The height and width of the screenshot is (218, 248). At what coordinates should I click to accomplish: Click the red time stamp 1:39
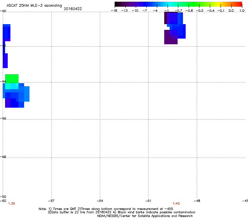pyautogui.click(x=11, y=204)
